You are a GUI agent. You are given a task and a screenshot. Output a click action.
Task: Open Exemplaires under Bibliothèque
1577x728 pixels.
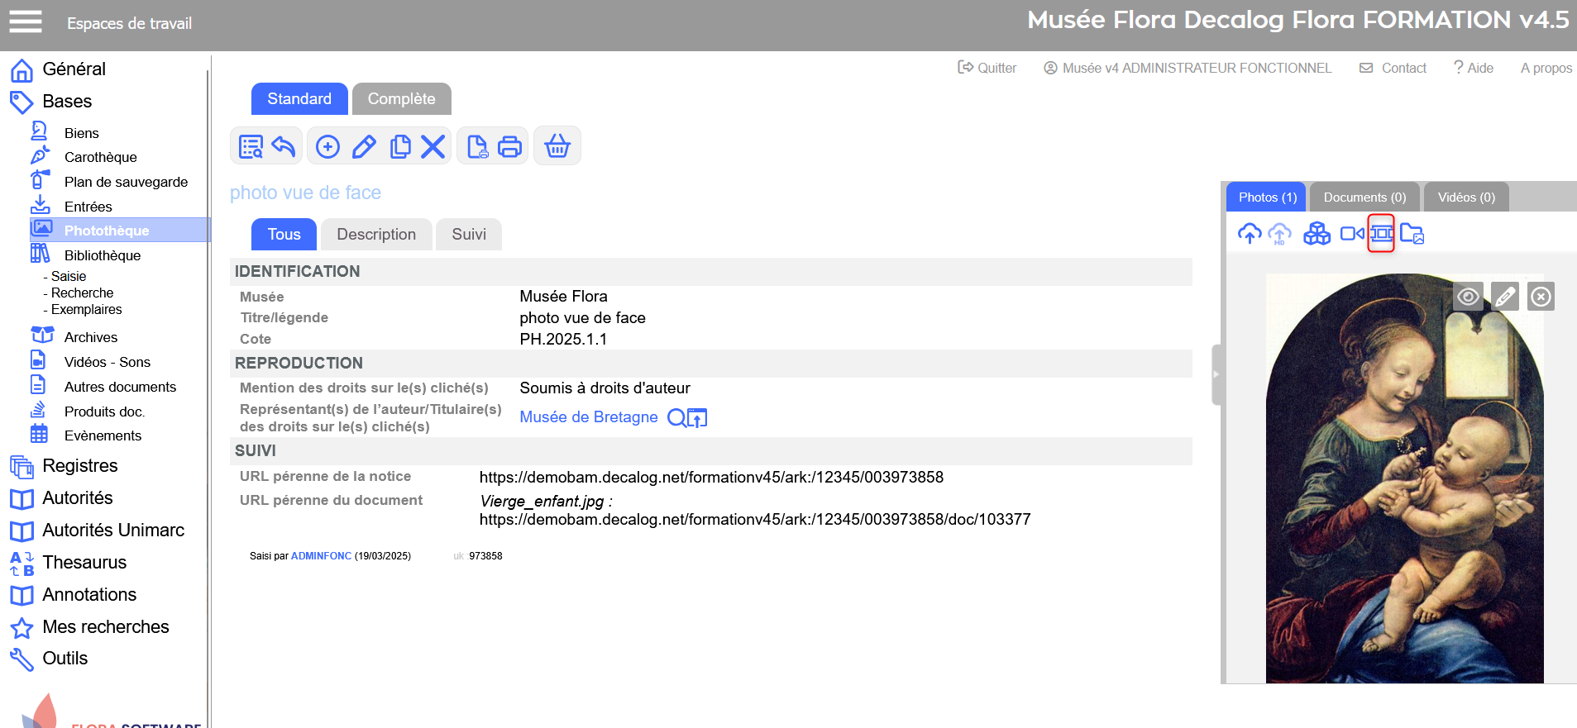(86, 309)
